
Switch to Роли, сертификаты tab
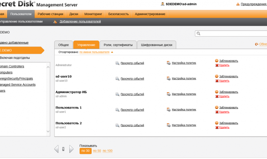click(118, 45)
